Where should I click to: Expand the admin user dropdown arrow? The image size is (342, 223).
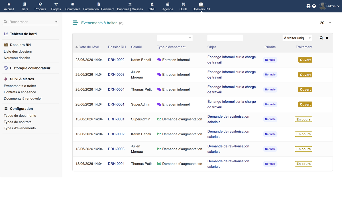pos(338,6)
